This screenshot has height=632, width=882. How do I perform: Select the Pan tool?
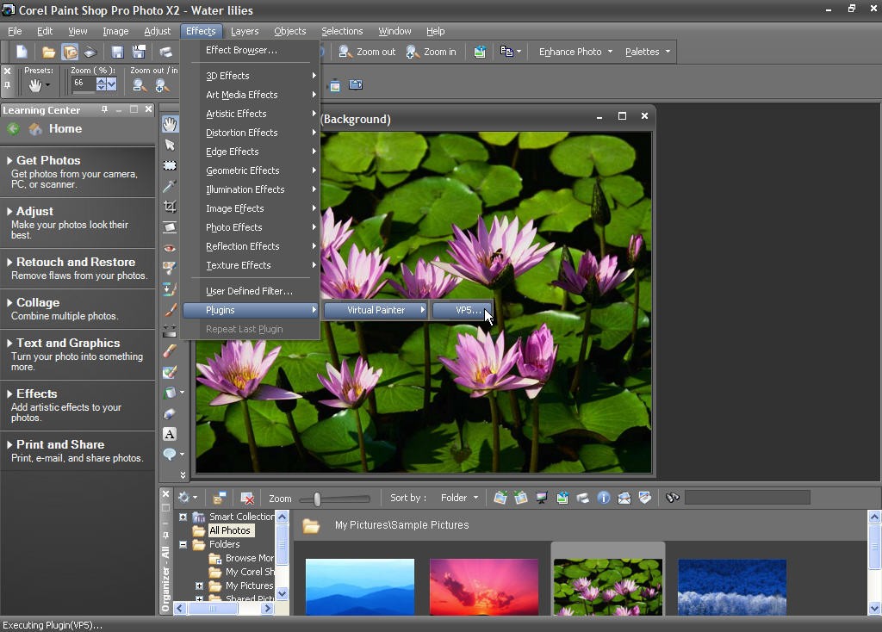tap(170, 124)
